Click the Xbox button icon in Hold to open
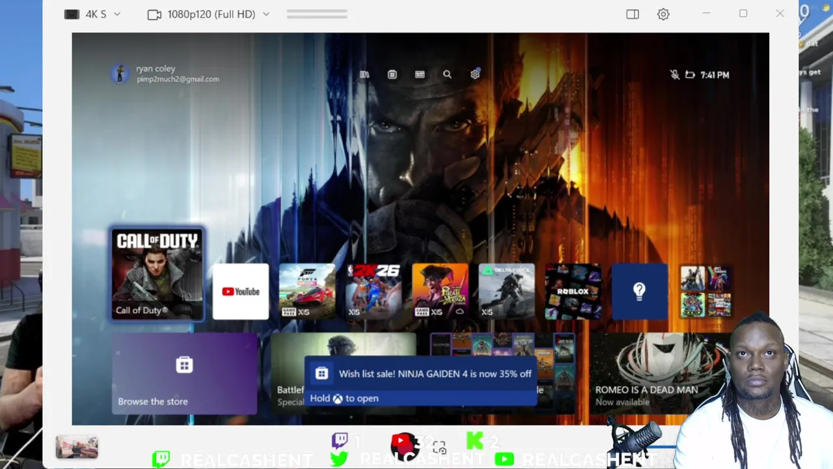 click(x=338, y=399)
